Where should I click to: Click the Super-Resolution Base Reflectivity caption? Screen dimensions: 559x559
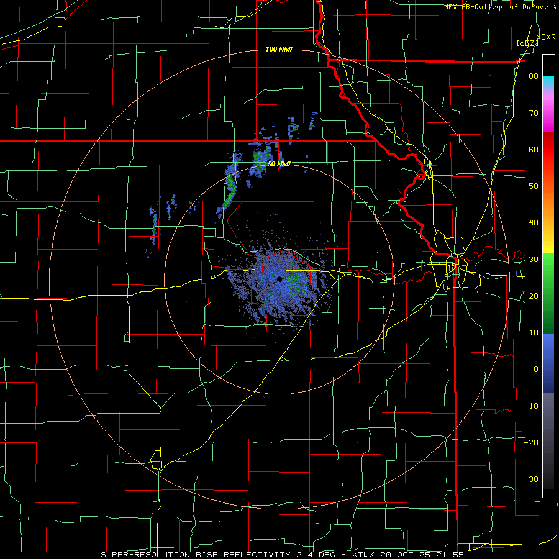(x=283, y=555)
